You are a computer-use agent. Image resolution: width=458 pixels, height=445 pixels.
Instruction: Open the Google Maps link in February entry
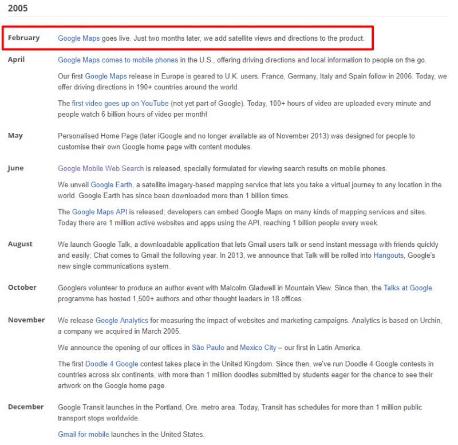pos(78,38)
